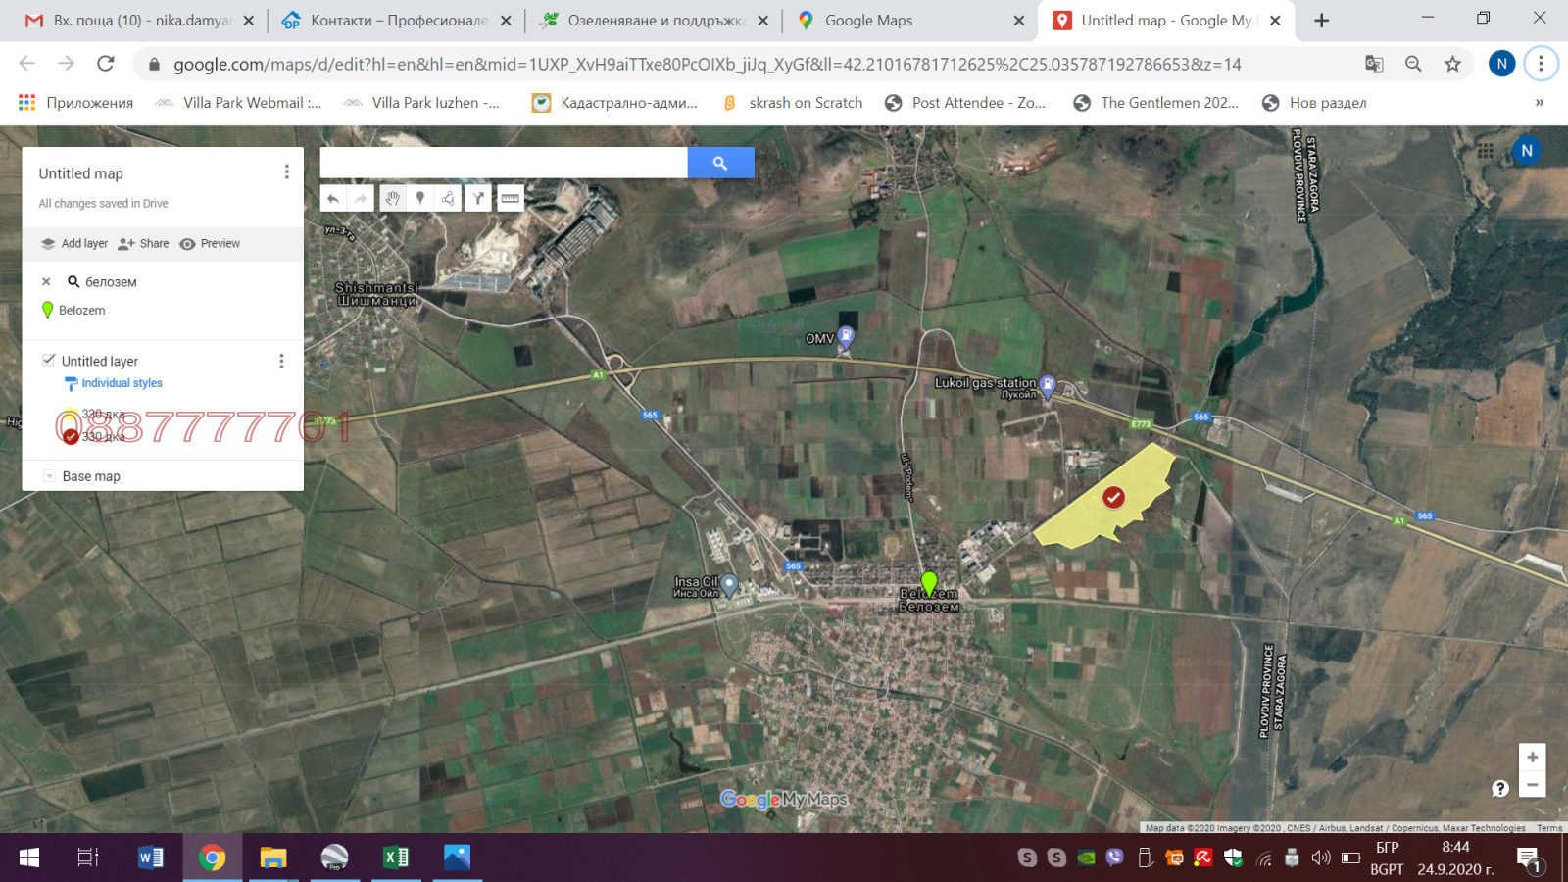Toggle the Untitled layer checkbox
Viewport: 1568px width, 882px height.
tap(49, 360)
